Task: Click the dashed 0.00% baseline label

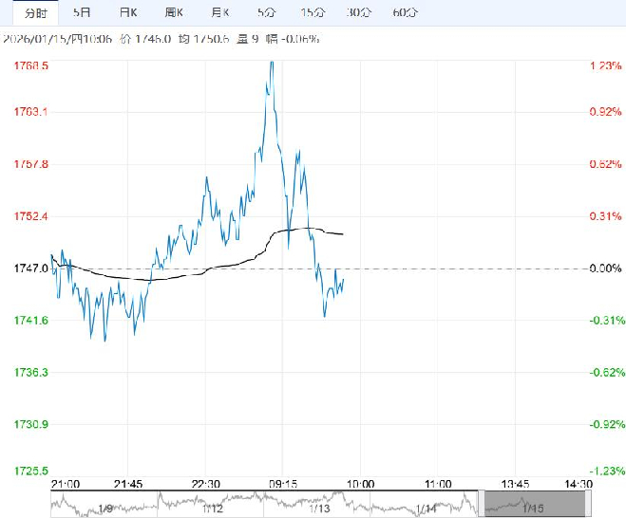Action: [x=604, y=268]
